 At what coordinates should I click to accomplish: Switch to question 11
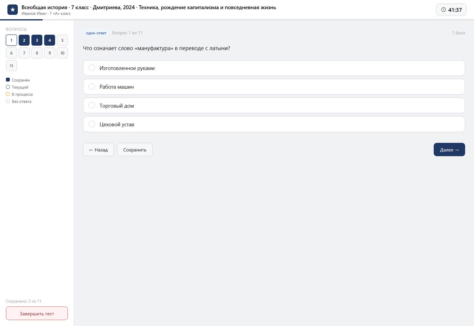coord(11,66)
